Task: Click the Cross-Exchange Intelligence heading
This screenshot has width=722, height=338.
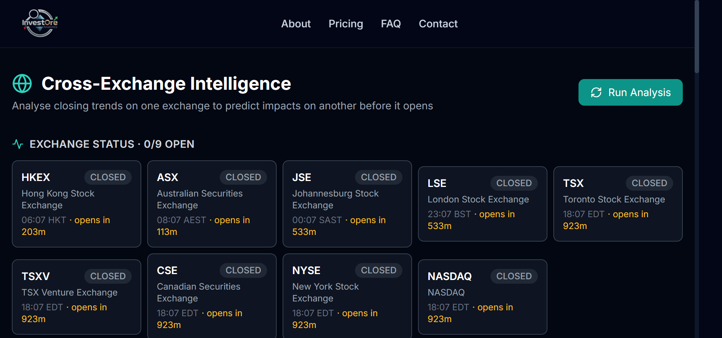Action: 166,83
